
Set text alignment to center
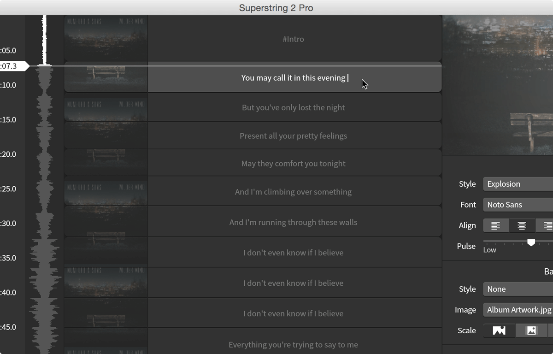[522, 225]
